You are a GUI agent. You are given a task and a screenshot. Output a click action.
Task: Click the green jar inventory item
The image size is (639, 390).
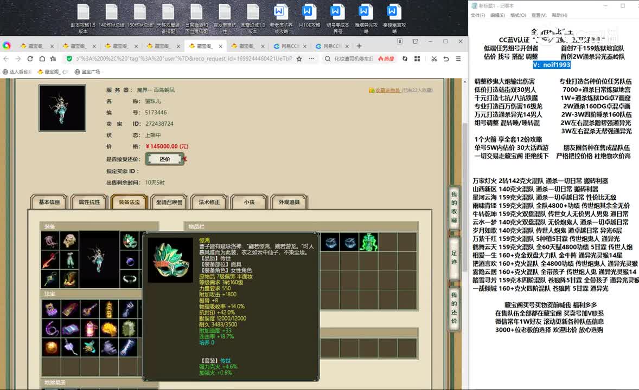tap(368, 242)
